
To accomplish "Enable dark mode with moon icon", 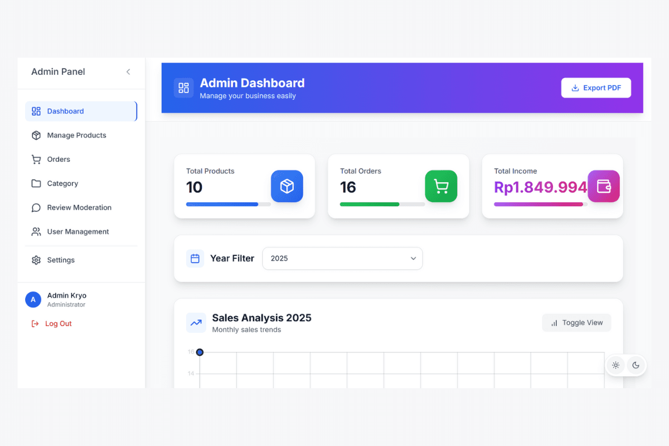I will pyautogui.click(x=636, y=365).
